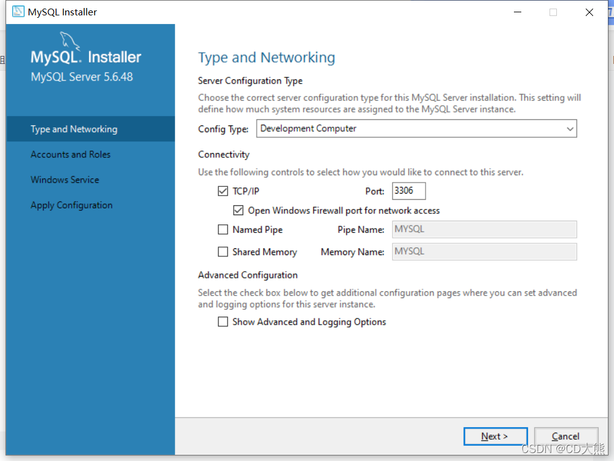This screenshot has width=614, height=461.
Task: Click the MySQL Installer title bar icon
Action: click(x=18, y=12)
